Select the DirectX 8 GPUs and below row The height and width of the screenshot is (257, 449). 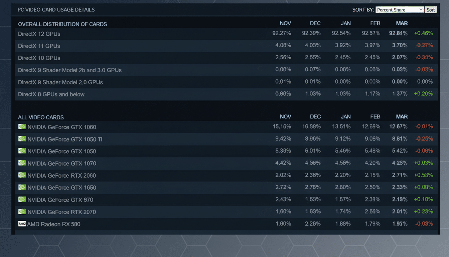51,94
